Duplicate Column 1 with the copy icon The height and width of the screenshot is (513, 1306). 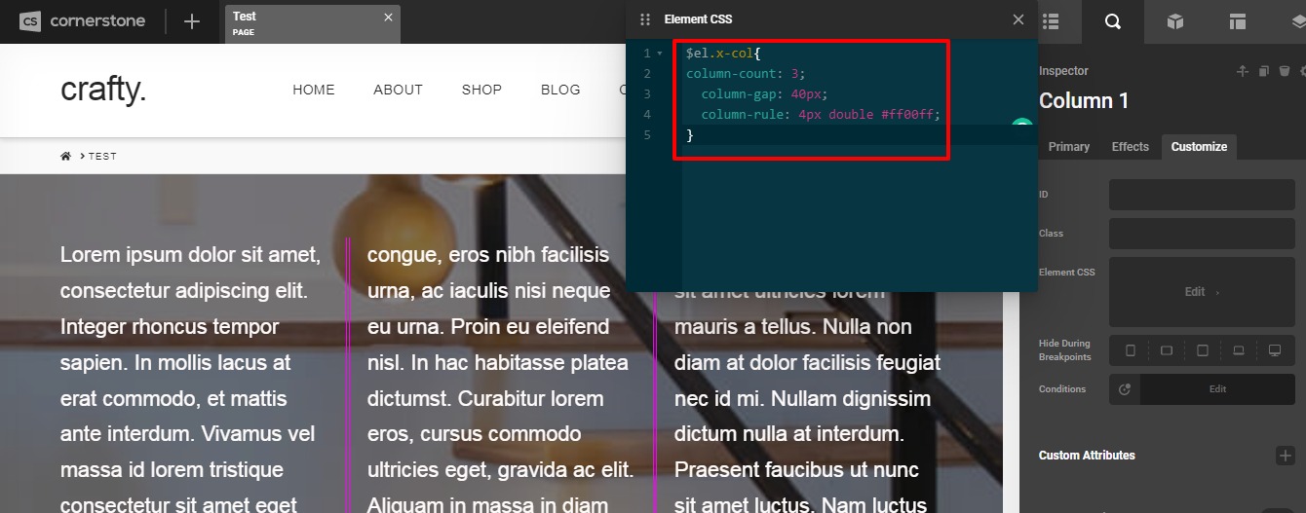(1263, 71)
